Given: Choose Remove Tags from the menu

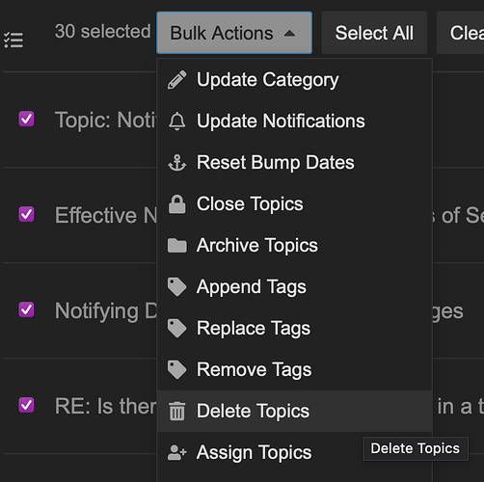Looking at the screenshot, I should coord(294,369).
